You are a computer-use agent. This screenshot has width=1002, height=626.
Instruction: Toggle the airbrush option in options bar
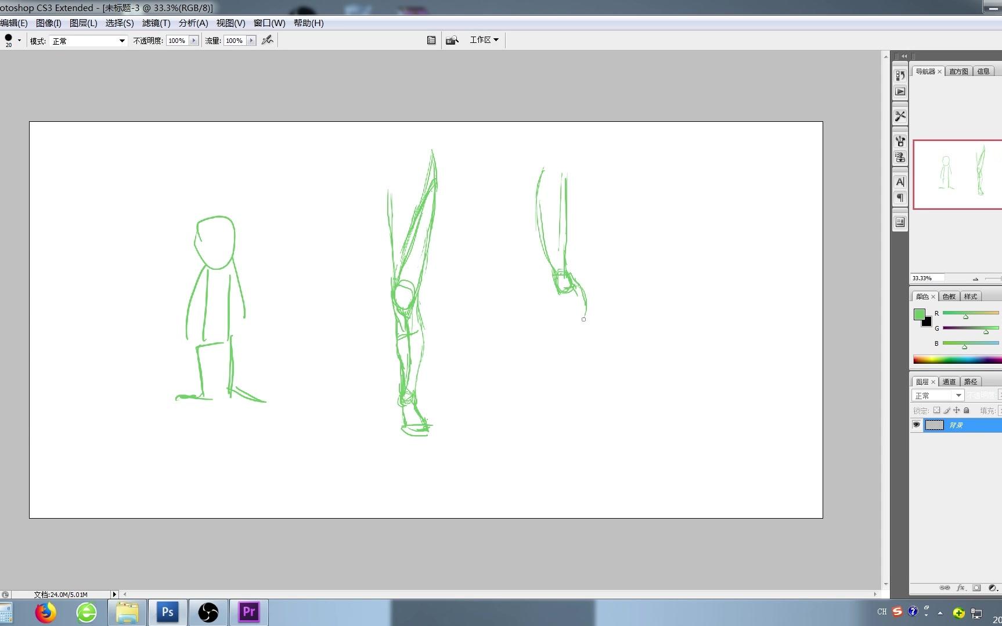pyautogui.click(x=267, y=40)
